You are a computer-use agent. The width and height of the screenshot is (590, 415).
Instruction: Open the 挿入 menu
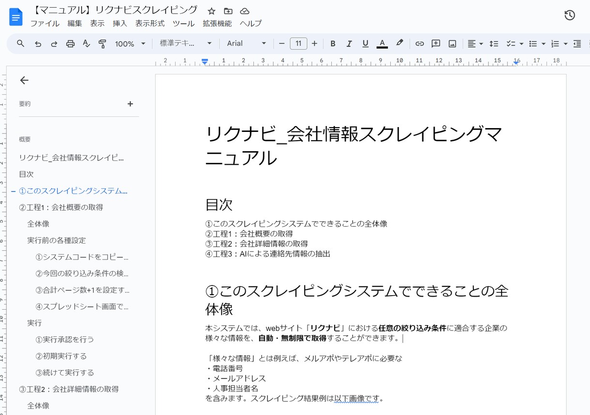119,23
